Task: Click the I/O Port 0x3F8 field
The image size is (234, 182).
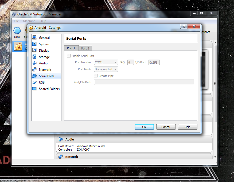Action: click(154, 63)
